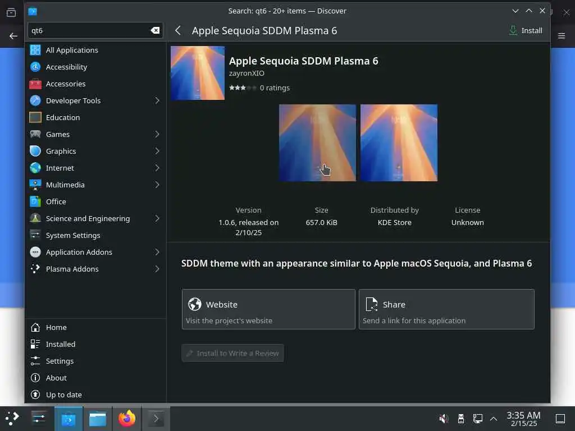575x431 pixels.
Task: Click the System Settings sliders icon
Action: 35,235
